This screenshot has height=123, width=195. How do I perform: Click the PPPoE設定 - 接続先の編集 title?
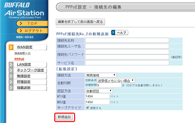(93, 7)
